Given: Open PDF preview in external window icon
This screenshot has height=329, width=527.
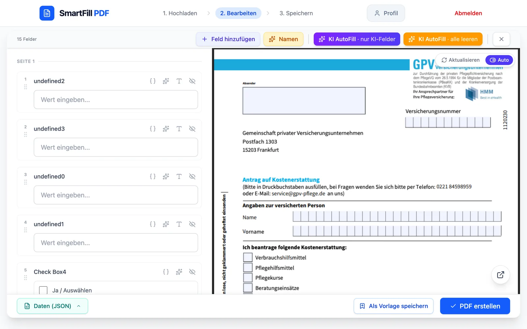Looking at the screenshot, I should (500, 275).
